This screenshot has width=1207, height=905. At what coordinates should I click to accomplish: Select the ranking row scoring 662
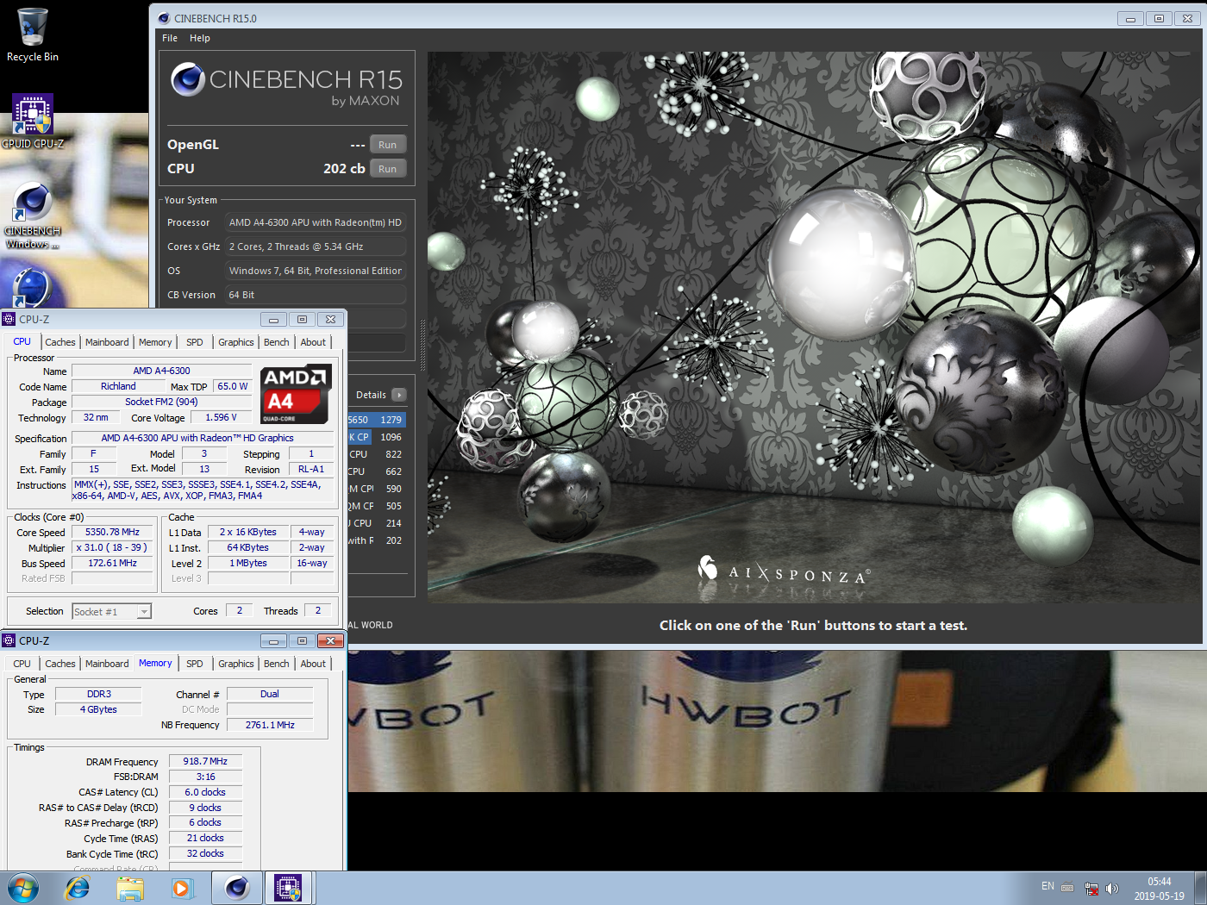[x=376, y=471]
